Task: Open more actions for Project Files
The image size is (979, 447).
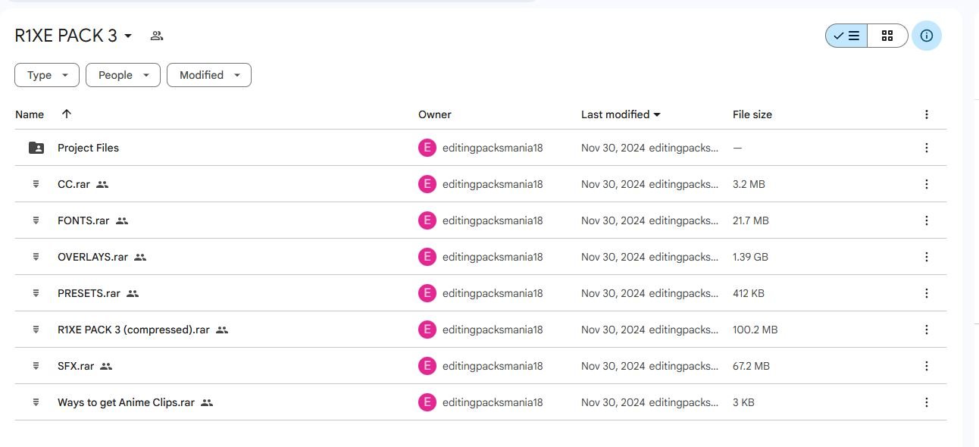Action: [x=926, y=148]
